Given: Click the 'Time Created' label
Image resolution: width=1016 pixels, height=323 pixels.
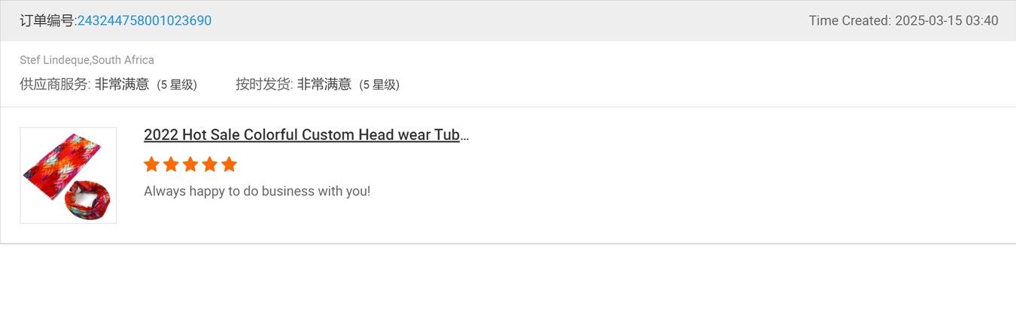Looking at the screenshot, I should click(x=849, y=21).
